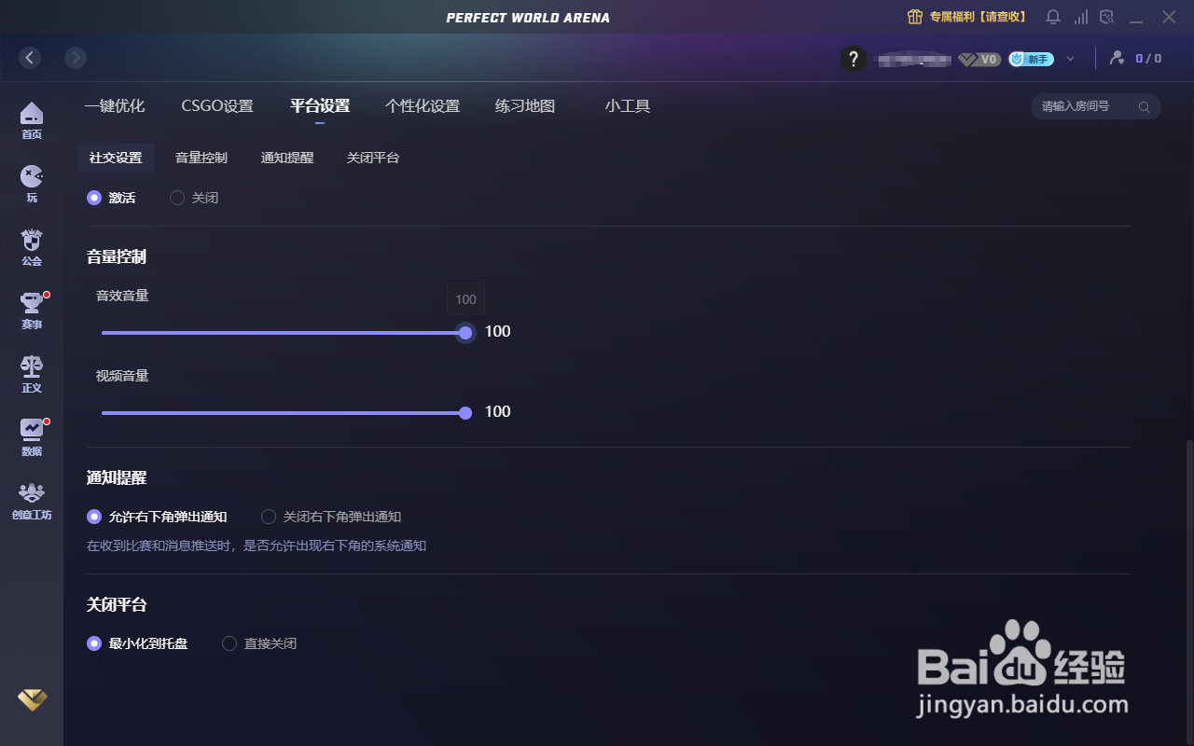Switch to the 平台设置 tab
1194x746 pixels.
320,106
